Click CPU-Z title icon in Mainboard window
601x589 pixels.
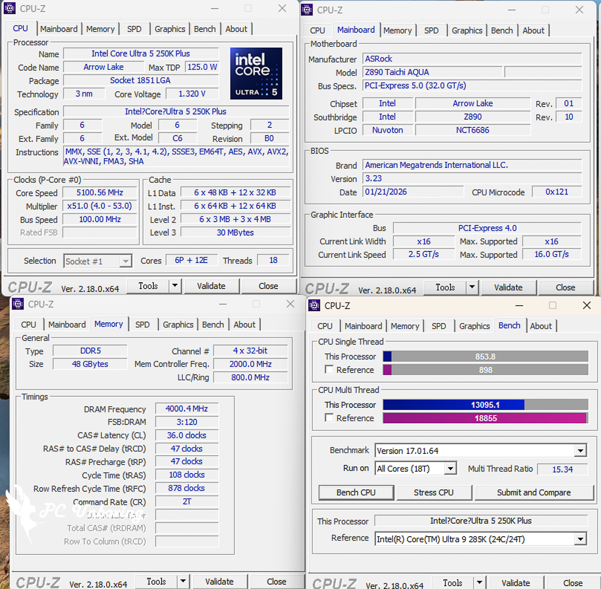(307, 10)
